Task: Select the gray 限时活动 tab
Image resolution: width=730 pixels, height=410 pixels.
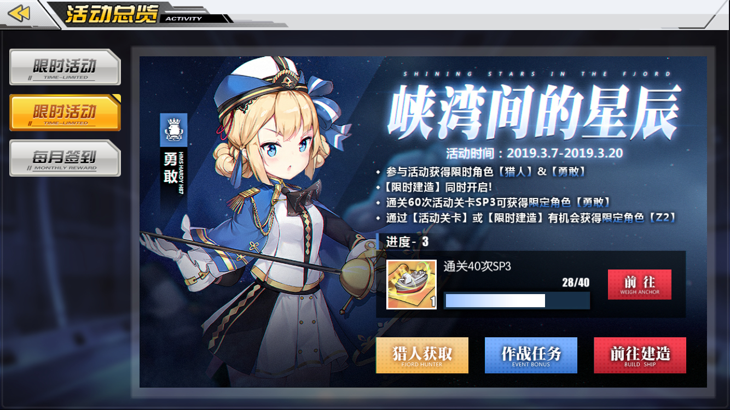Action: coord(65,67)
